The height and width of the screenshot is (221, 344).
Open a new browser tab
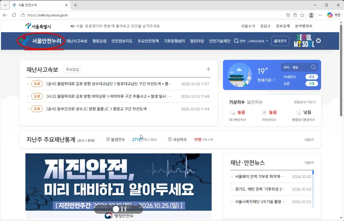76,5
